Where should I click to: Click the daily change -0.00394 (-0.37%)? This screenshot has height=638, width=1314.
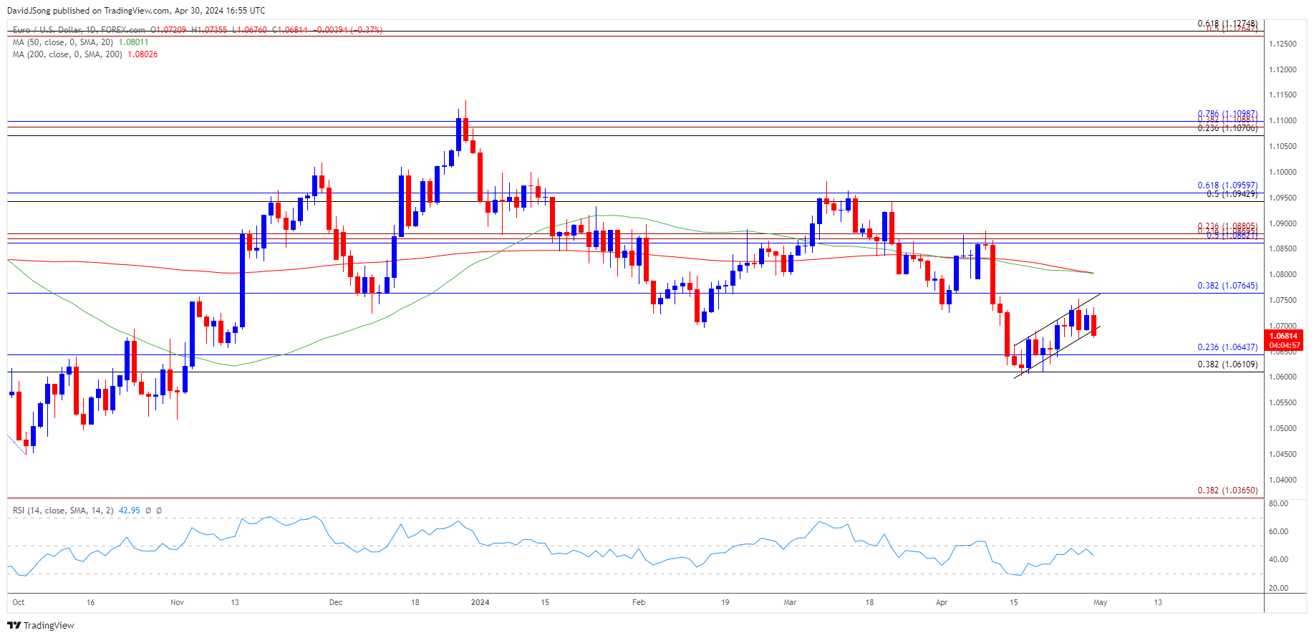point(347,30)
